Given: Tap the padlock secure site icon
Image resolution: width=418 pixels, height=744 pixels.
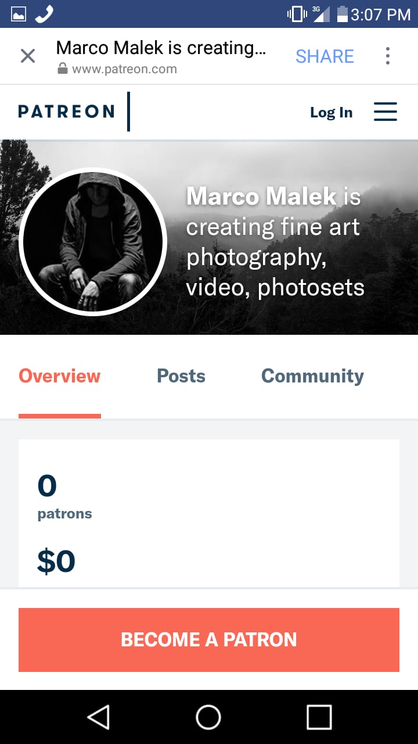Looking at the screenshot, I should click(63, 69).
